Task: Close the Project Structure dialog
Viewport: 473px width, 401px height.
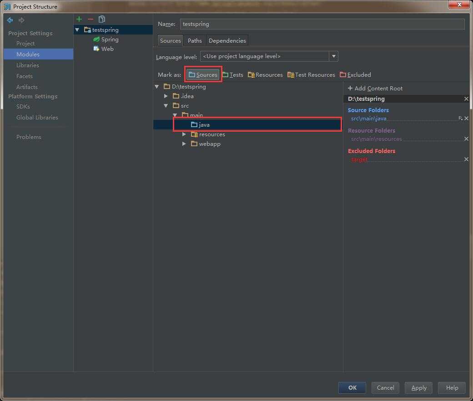Action: 459,5
